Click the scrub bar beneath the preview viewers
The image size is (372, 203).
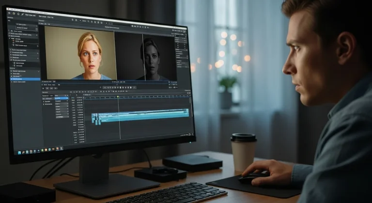pos(108,83)
